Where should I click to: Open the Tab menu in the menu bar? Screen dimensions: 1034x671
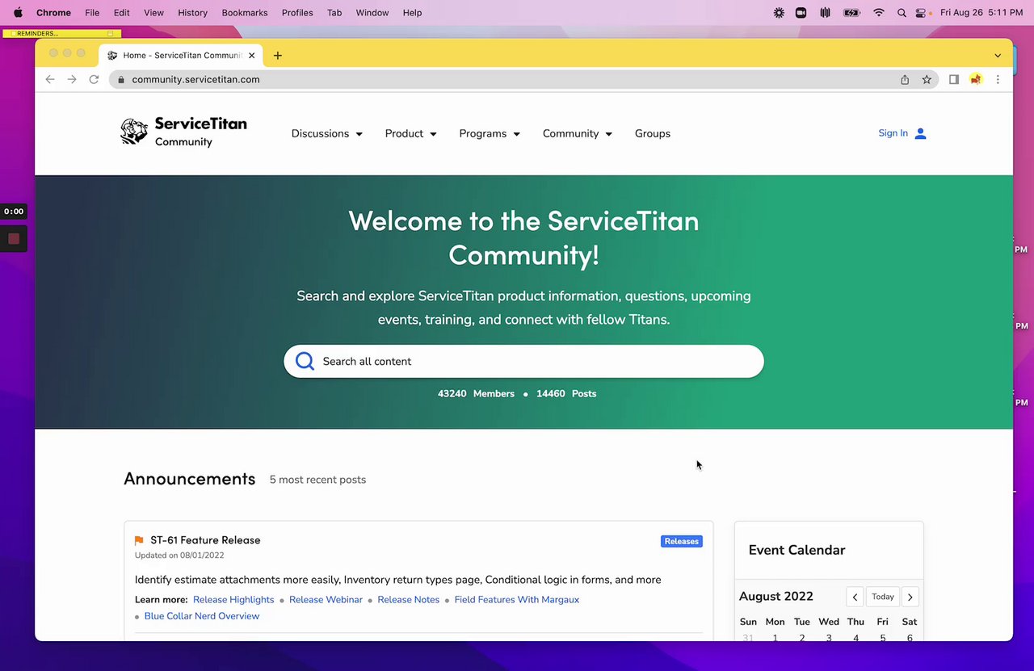click(334, 12)
